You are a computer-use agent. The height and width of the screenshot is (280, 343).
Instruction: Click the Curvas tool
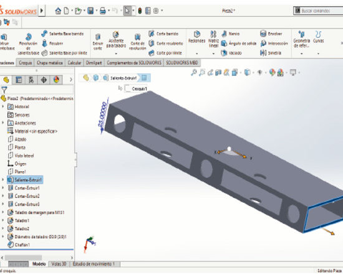(x=318, y=37)
